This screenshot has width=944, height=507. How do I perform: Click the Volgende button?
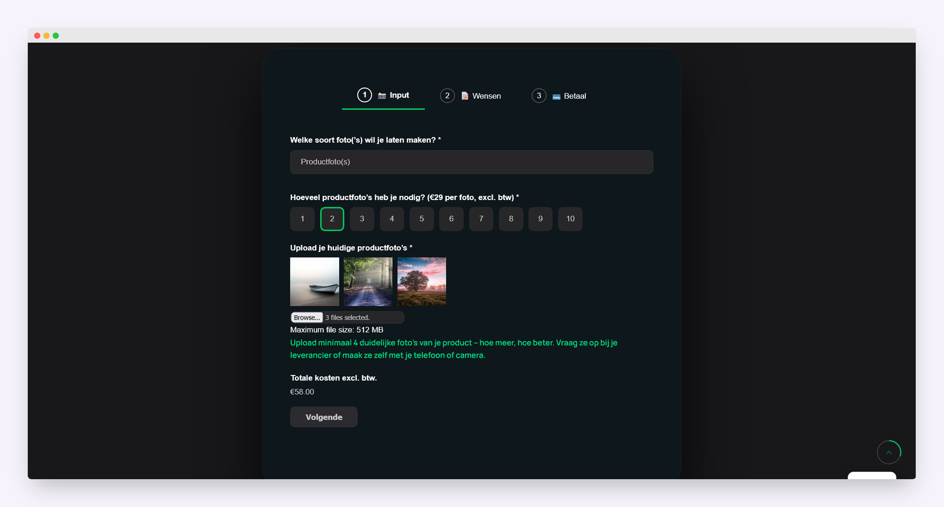[x=324, y=417]
